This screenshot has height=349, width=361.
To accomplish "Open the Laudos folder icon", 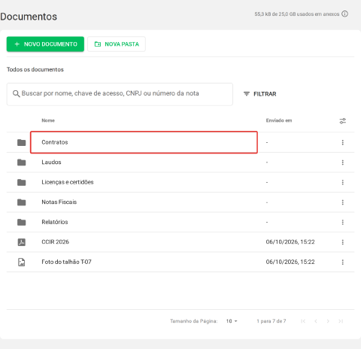I will 22,162.
